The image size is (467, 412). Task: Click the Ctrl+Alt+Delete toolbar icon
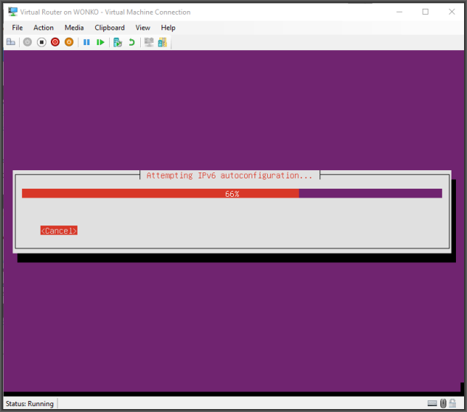pyautogui.click(x=11, y=42)
